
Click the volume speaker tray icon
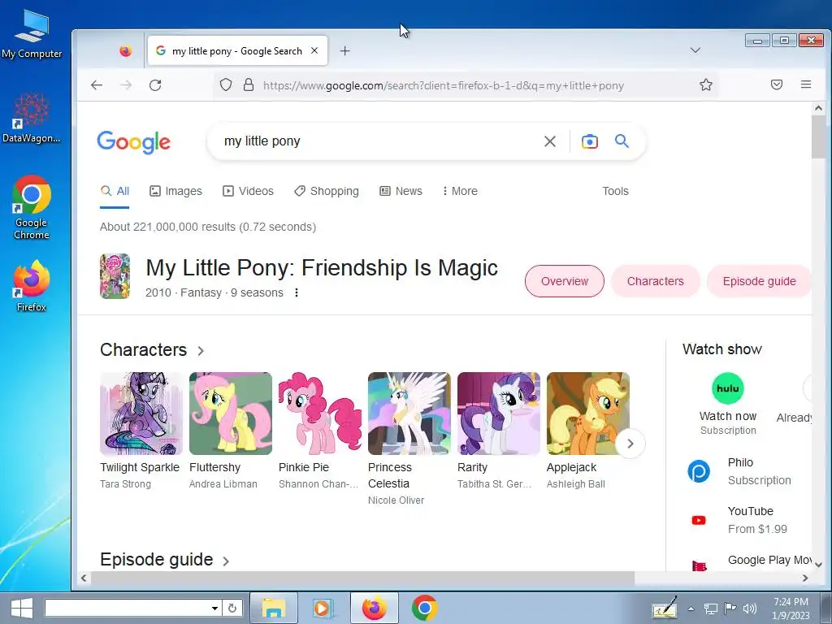pos(749,609)
